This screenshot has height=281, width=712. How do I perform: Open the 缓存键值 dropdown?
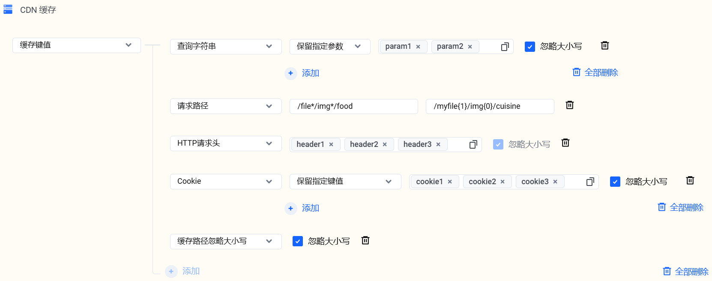[x=77, y=45]
